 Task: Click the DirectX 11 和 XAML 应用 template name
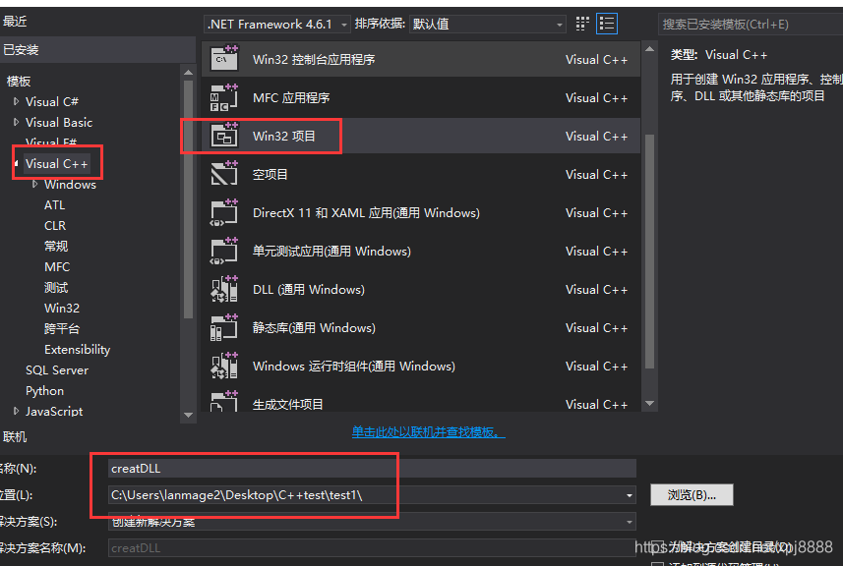(366, 212)
